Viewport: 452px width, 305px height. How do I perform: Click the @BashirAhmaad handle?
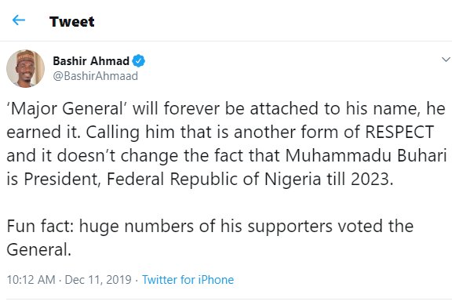point(96,76)
